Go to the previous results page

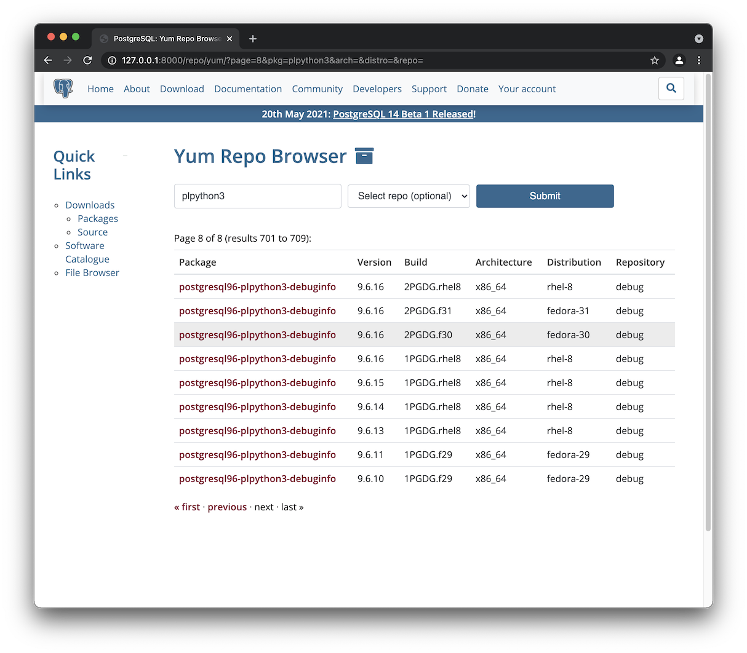click(x=227, y=507)
